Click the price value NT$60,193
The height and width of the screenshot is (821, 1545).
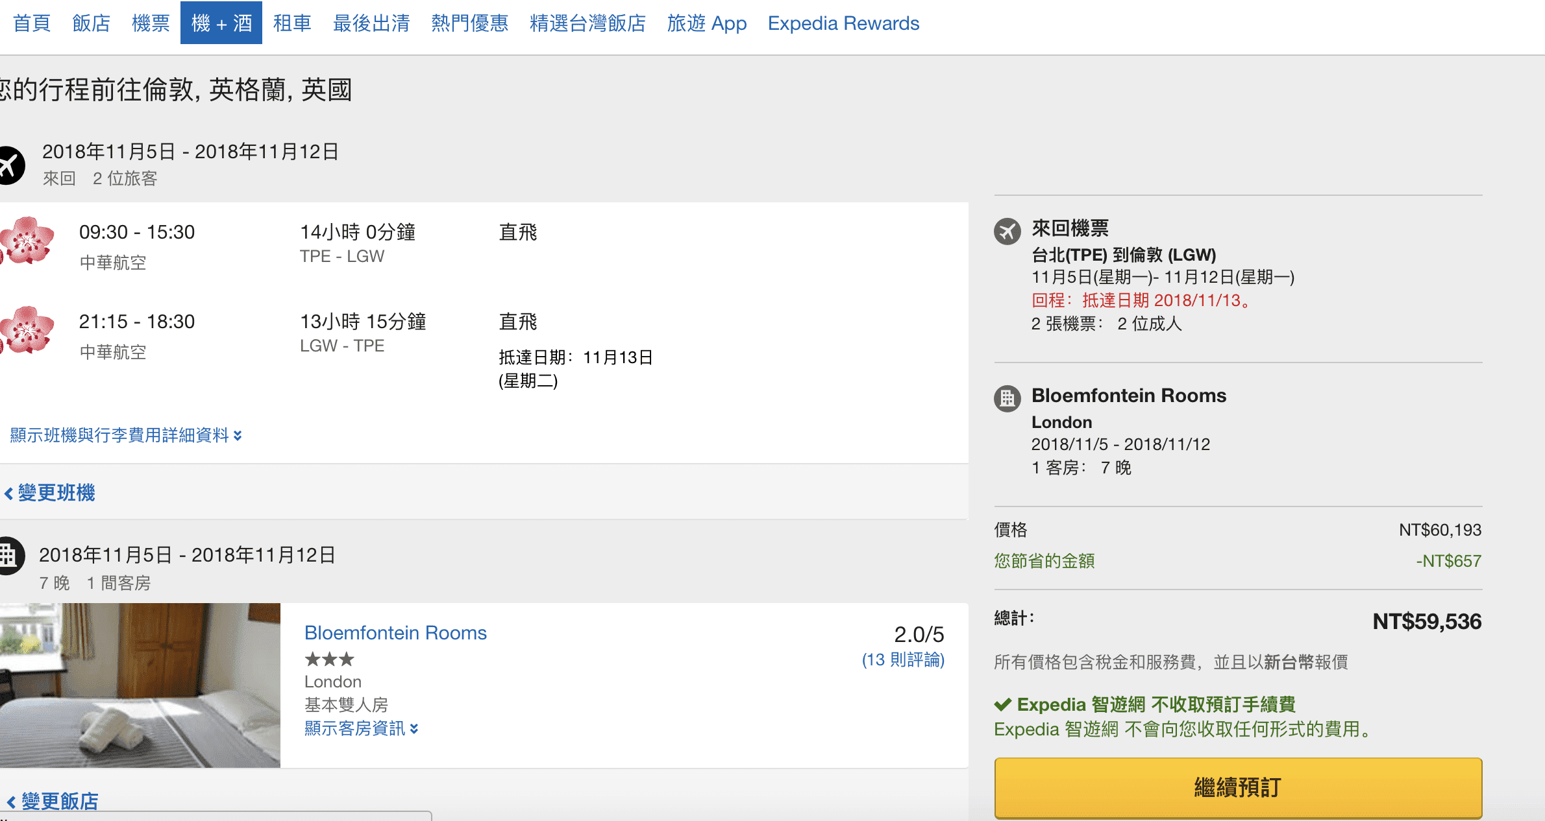click(x=1440, y=530)
